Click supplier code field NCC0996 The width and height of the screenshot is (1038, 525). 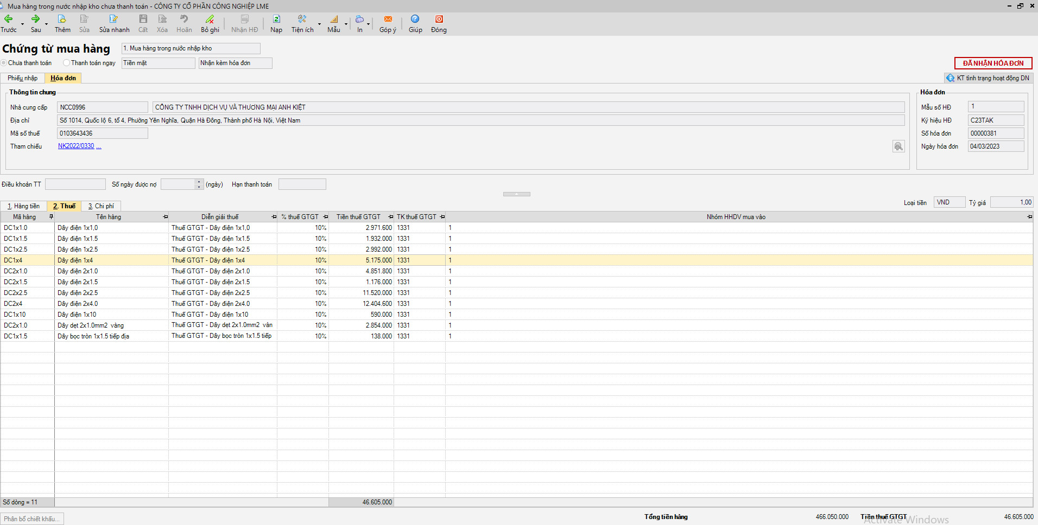pyautogui.click(x=103, y=107)
